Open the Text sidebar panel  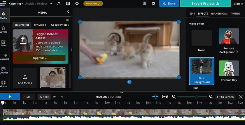click(x=3, y=43)
